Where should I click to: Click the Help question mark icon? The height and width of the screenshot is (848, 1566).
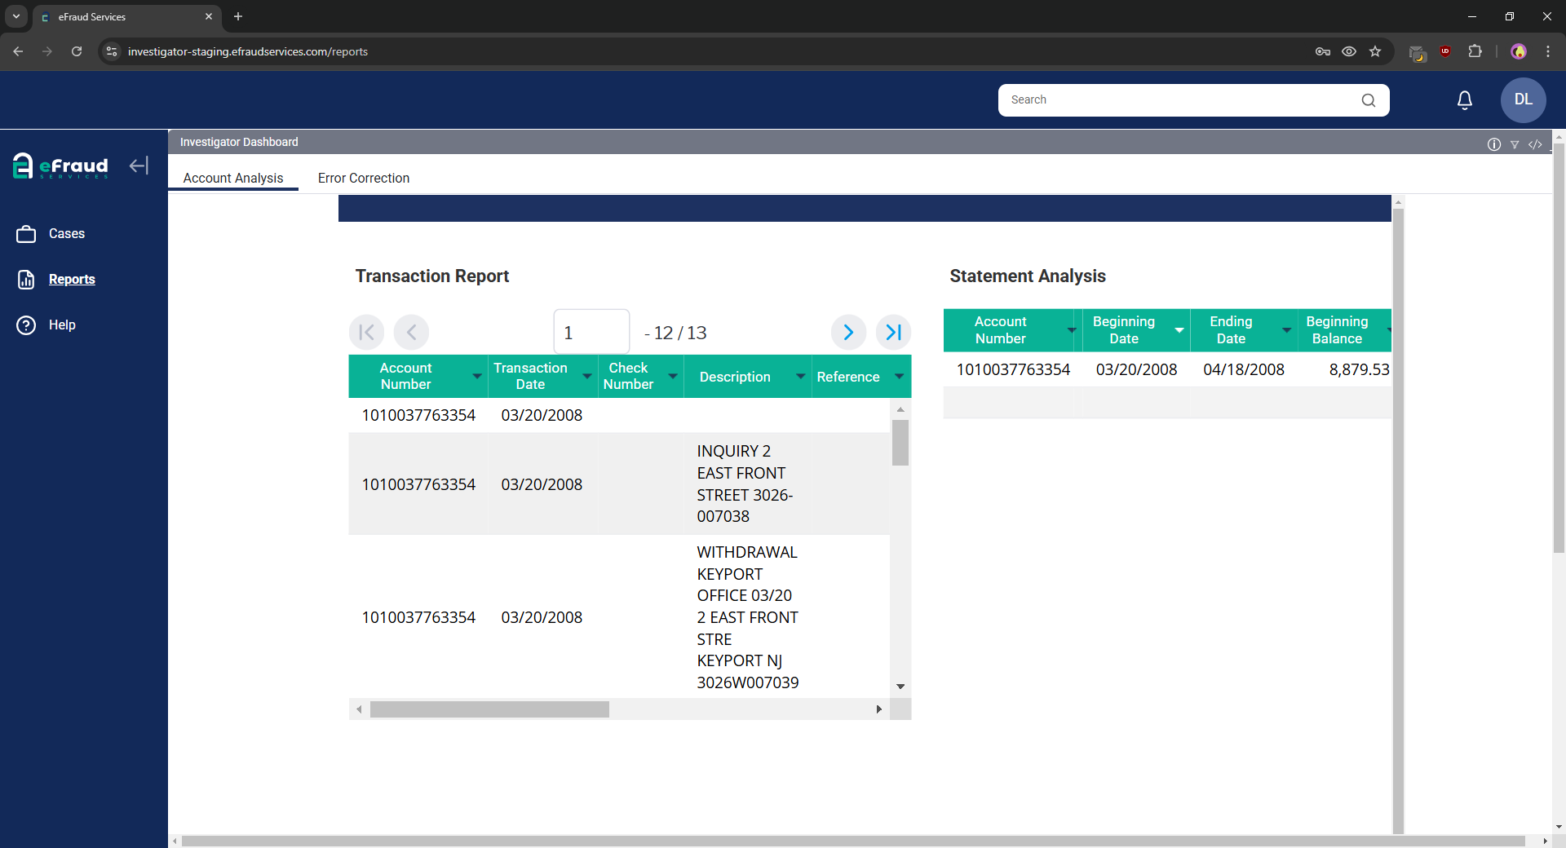[x=26, y=325]
